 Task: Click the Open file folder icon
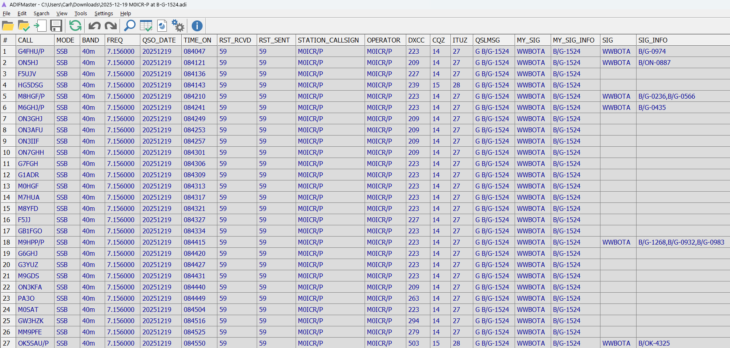click(8, 26)
